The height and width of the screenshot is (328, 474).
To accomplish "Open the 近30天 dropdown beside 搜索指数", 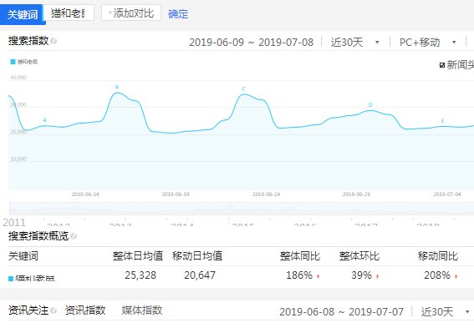I will tap(354, 43).
